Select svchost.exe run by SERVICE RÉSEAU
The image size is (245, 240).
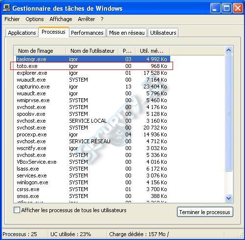tap(93, 141)
